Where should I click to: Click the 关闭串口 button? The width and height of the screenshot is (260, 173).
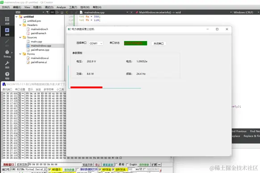[x=159, y=44]
